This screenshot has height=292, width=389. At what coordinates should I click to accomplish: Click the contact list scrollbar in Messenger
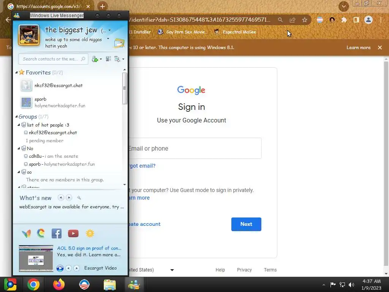point(125,88)
